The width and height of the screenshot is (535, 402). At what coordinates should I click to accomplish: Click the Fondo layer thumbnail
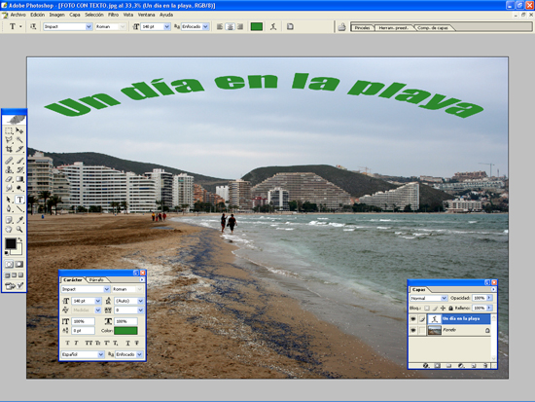435,330
